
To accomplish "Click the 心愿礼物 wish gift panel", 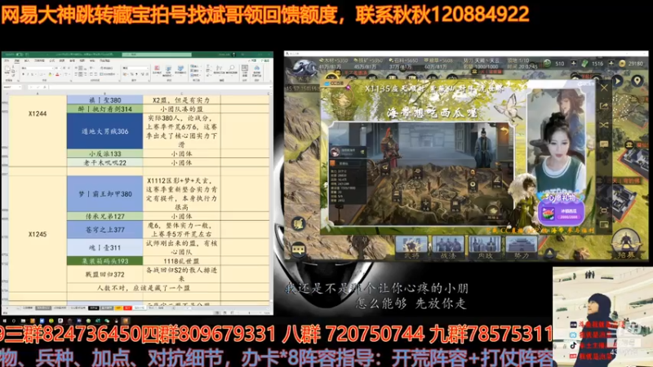I will coord(562,209).
